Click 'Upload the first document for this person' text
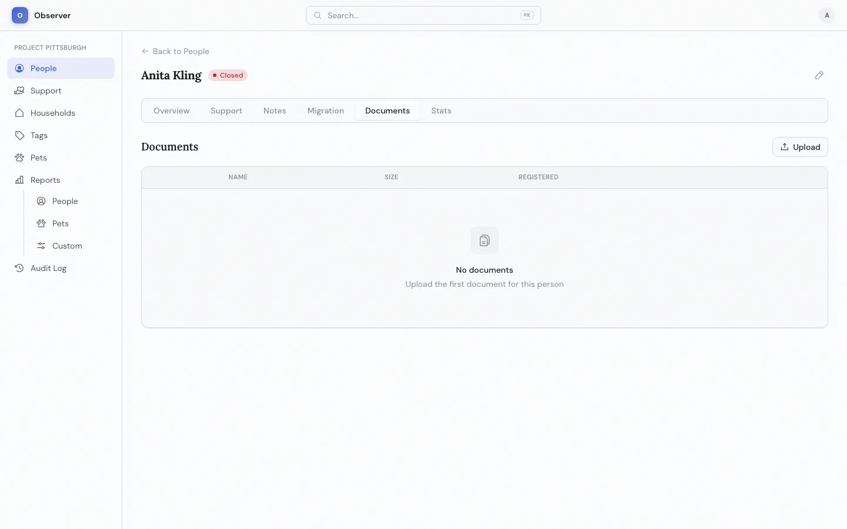The width and height of the screenshot is (847, 529). coord(485,284)
